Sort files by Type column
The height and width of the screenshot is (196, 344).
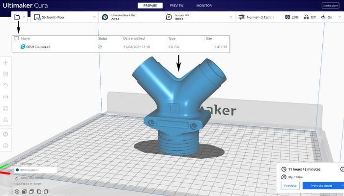[x=172, y=39]
